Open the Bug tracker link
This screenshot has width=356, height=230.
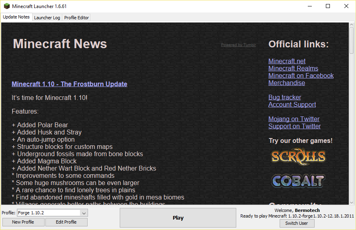coord(284,97)
